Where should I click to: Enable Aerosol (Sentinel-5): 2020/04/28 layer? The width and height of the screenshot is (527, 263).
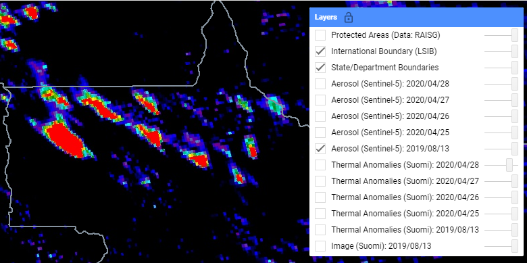320,84
